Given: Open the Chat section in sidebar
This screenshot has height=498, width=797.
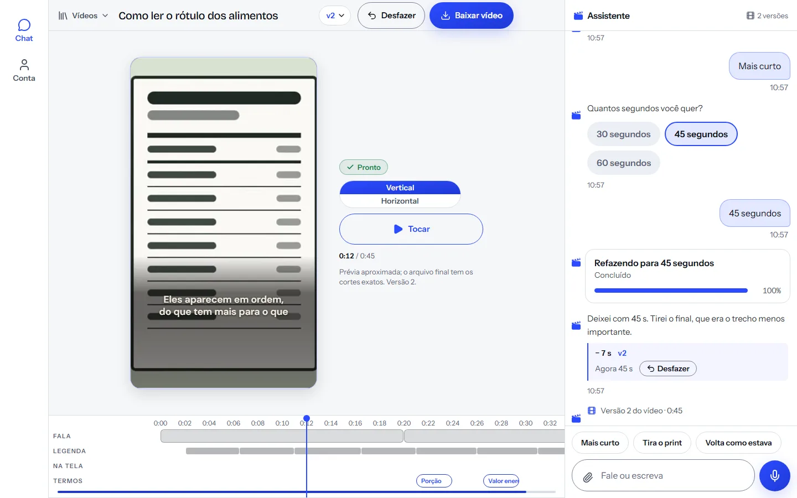Looking at the screenshot, I should click(x=24, y=31).
